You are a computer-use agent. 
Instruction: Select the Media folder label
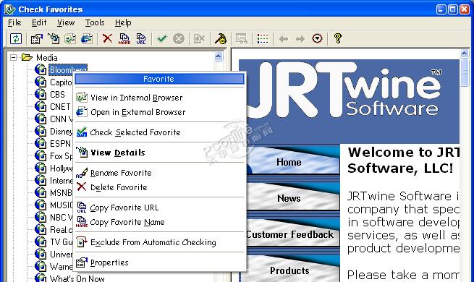46,57
